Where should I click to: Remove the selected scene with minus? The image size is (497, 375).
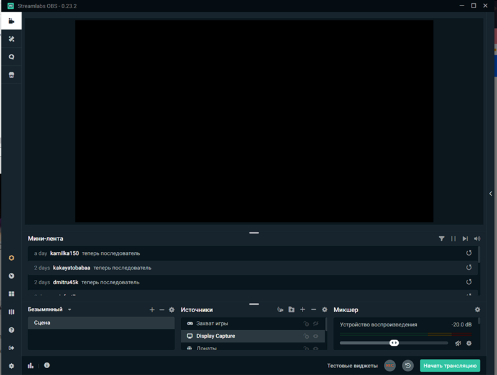162,310
